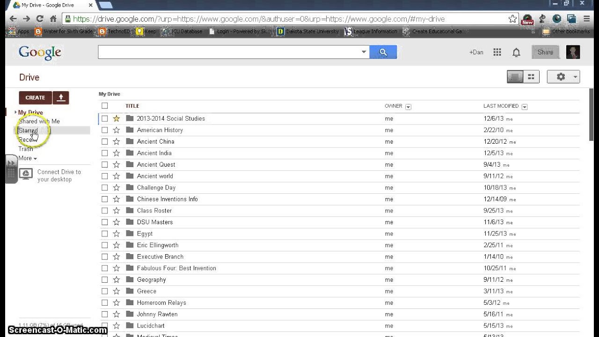
Task: Open the Google apps grid
Action: pyautogui.click(x=497, y=52)
